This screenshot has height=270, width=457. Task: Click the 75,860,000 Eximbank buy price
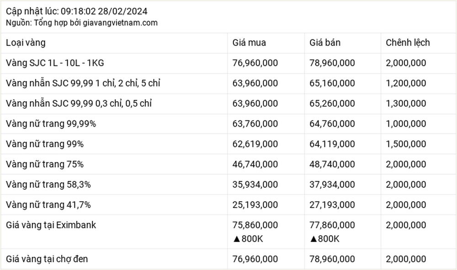(x=255, y=225)
